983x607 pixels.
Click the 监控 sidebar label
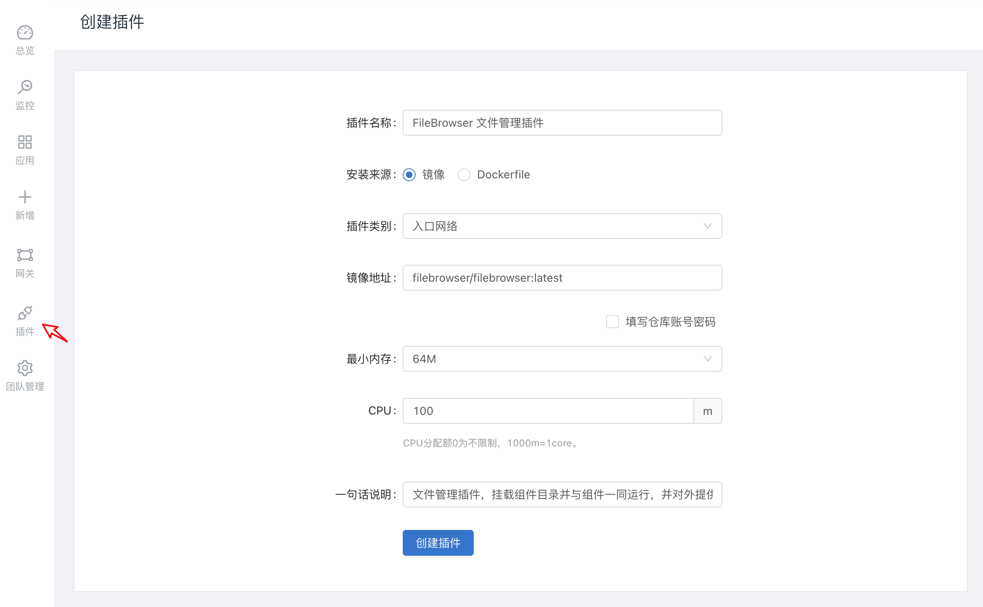(x=25, y=106)
